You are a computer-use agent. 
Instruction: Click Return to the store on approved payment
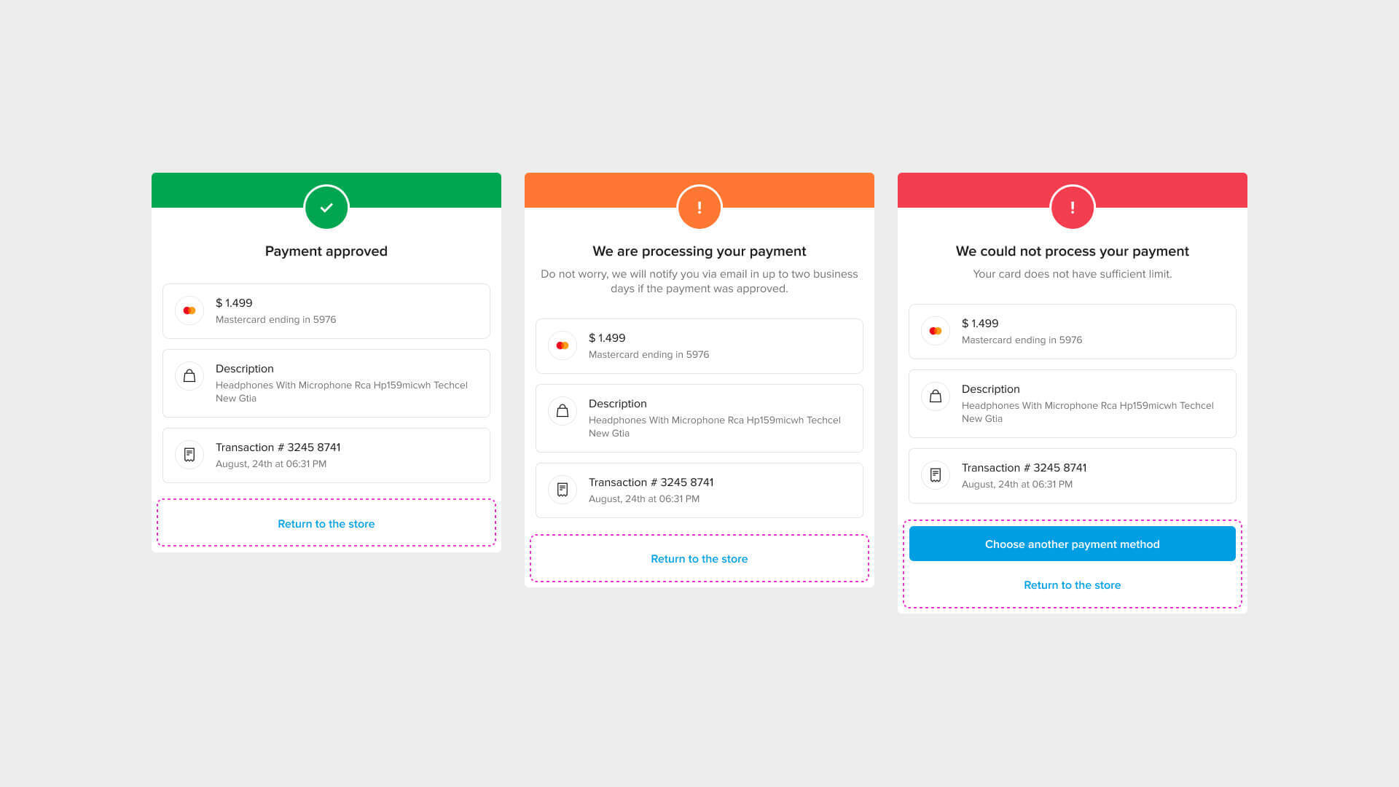click(x=326, y=524)
